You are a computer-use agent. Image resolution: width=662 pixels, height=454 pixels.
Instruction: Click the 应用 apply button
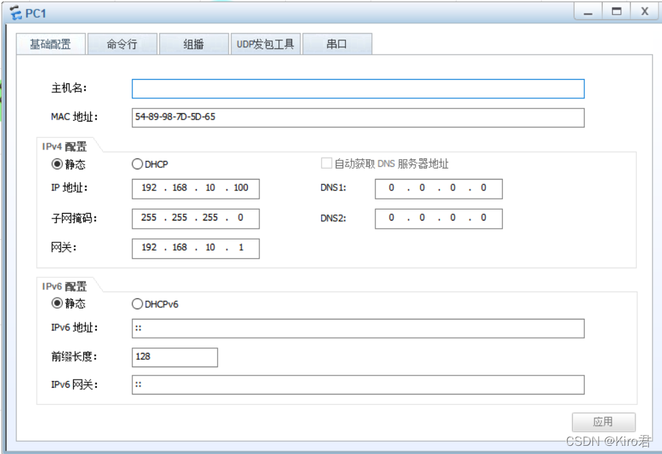(x=604, y=421)
